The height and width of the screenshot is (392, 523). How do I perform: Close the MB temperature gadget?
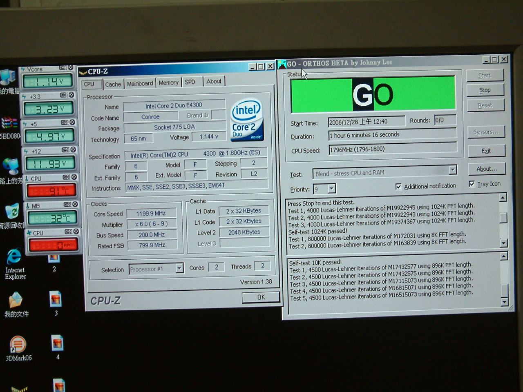75,205
